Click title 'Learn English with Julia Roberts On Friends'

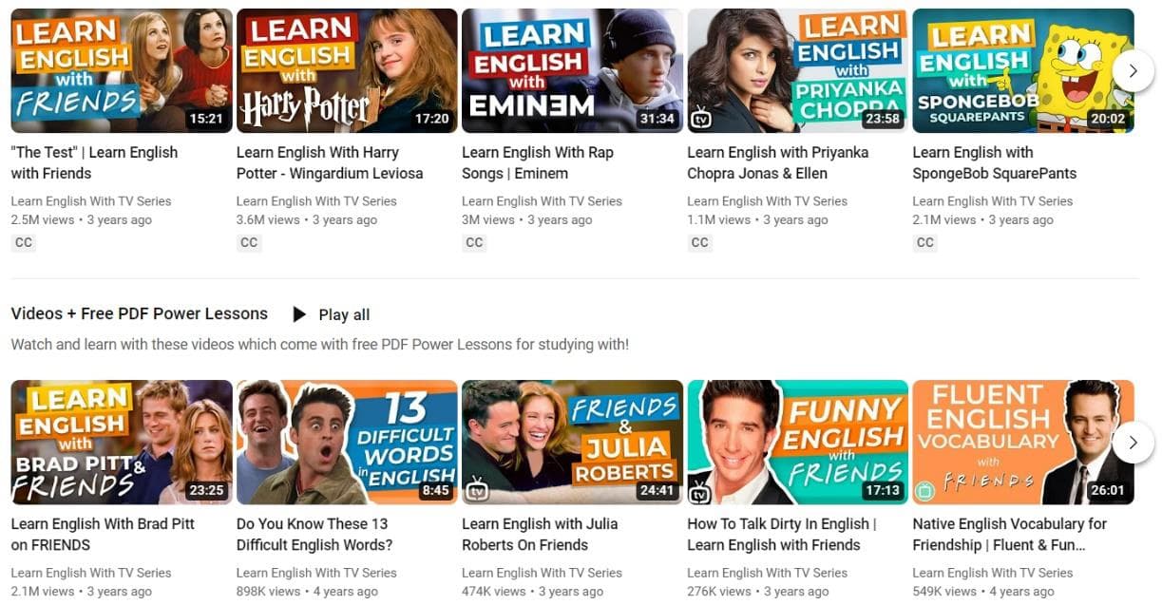click(540, 534)
